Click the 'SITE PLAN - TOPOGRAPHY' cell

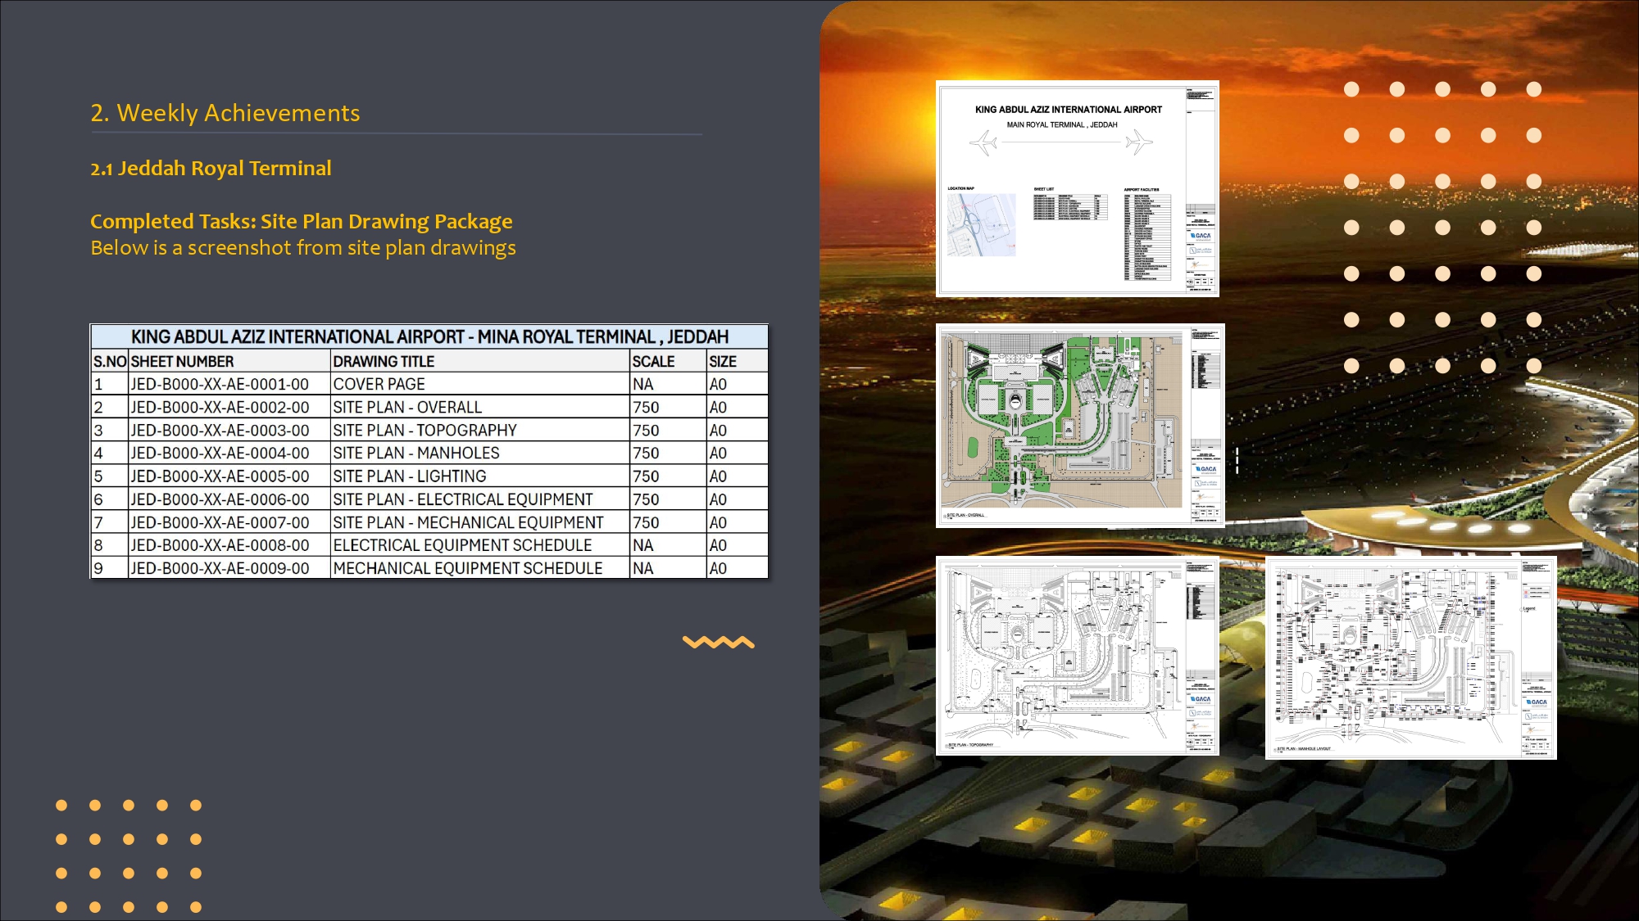tap(480, 430)
